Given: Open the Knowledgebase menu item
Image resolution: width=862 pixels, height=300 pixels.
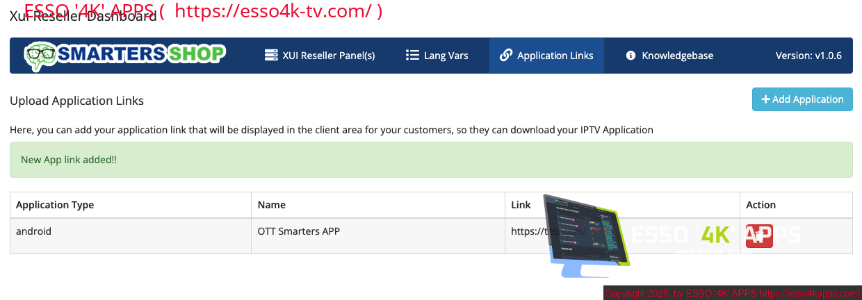Looking at the screenshot, I should pyautogui.click(x=669, y=56).
